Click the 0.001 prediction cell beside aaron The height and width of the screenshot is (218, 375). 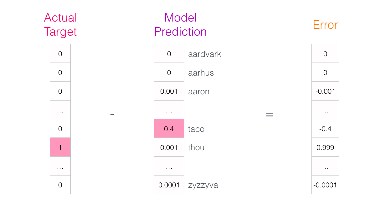click(x=169, y=92)
